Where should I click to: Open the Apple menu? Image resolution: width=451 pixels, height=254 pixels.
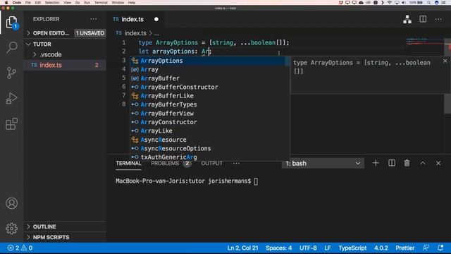click(6, 3)
